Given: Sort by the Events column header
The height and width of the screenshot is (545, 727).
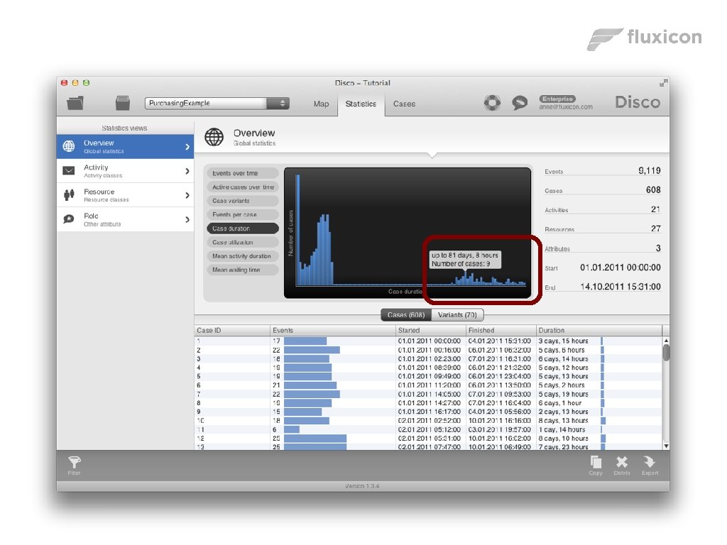Looking at the screenshot, I should pyautogui.click(x=332, y=331).
